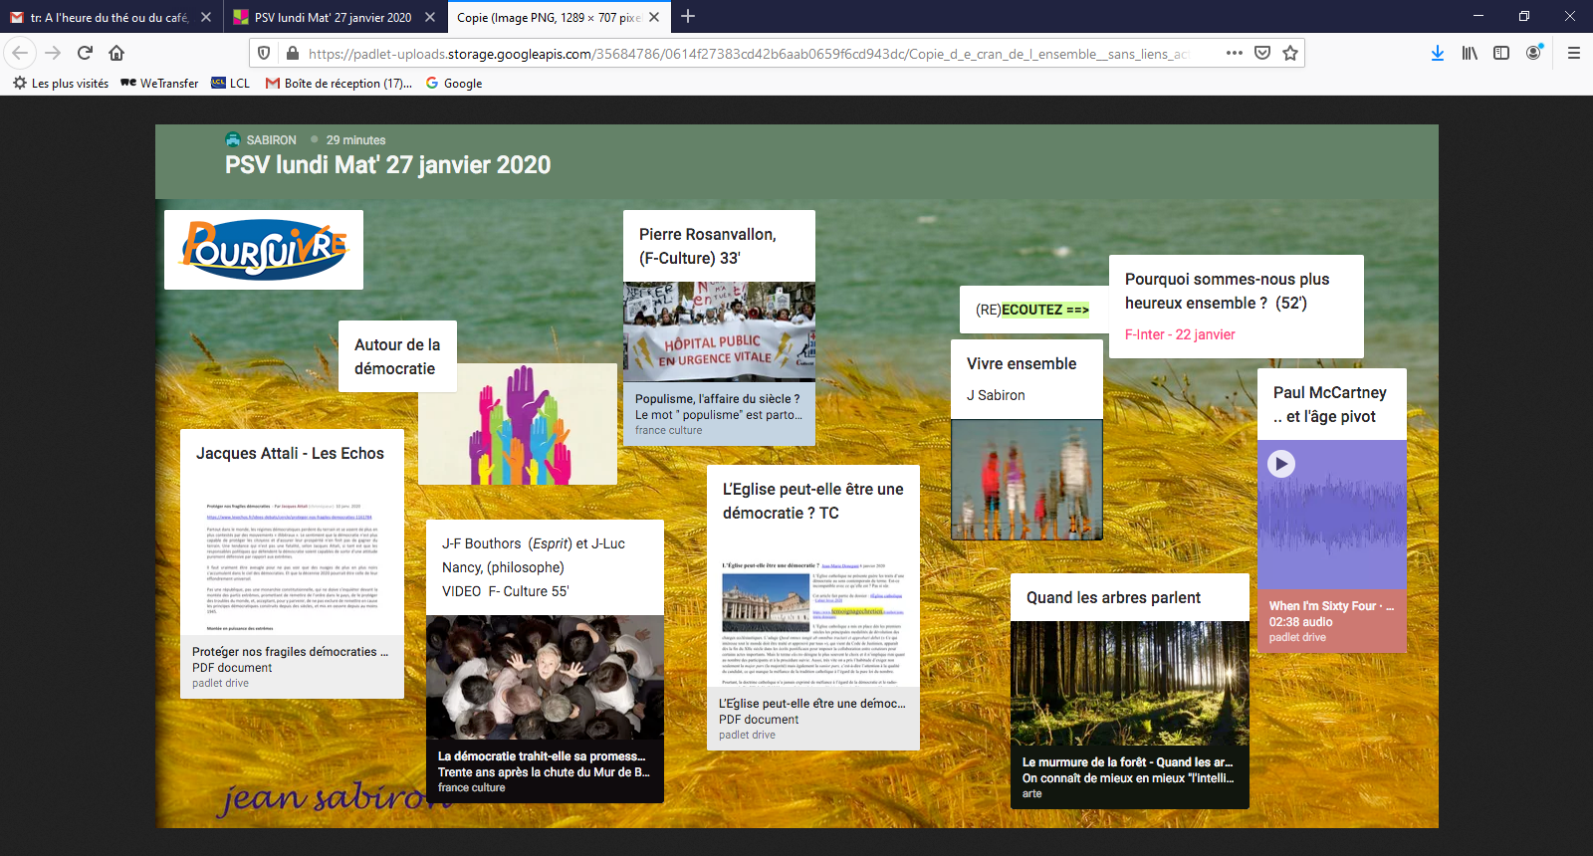Screen dimensions: 1593x856
Task: Bookmark this page with the star icon
Action: coord(1290,53)
